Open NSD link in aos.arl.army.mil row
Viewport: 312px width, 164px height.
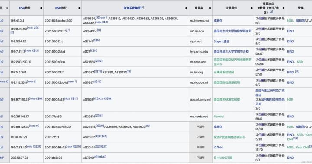pos(290,99)
